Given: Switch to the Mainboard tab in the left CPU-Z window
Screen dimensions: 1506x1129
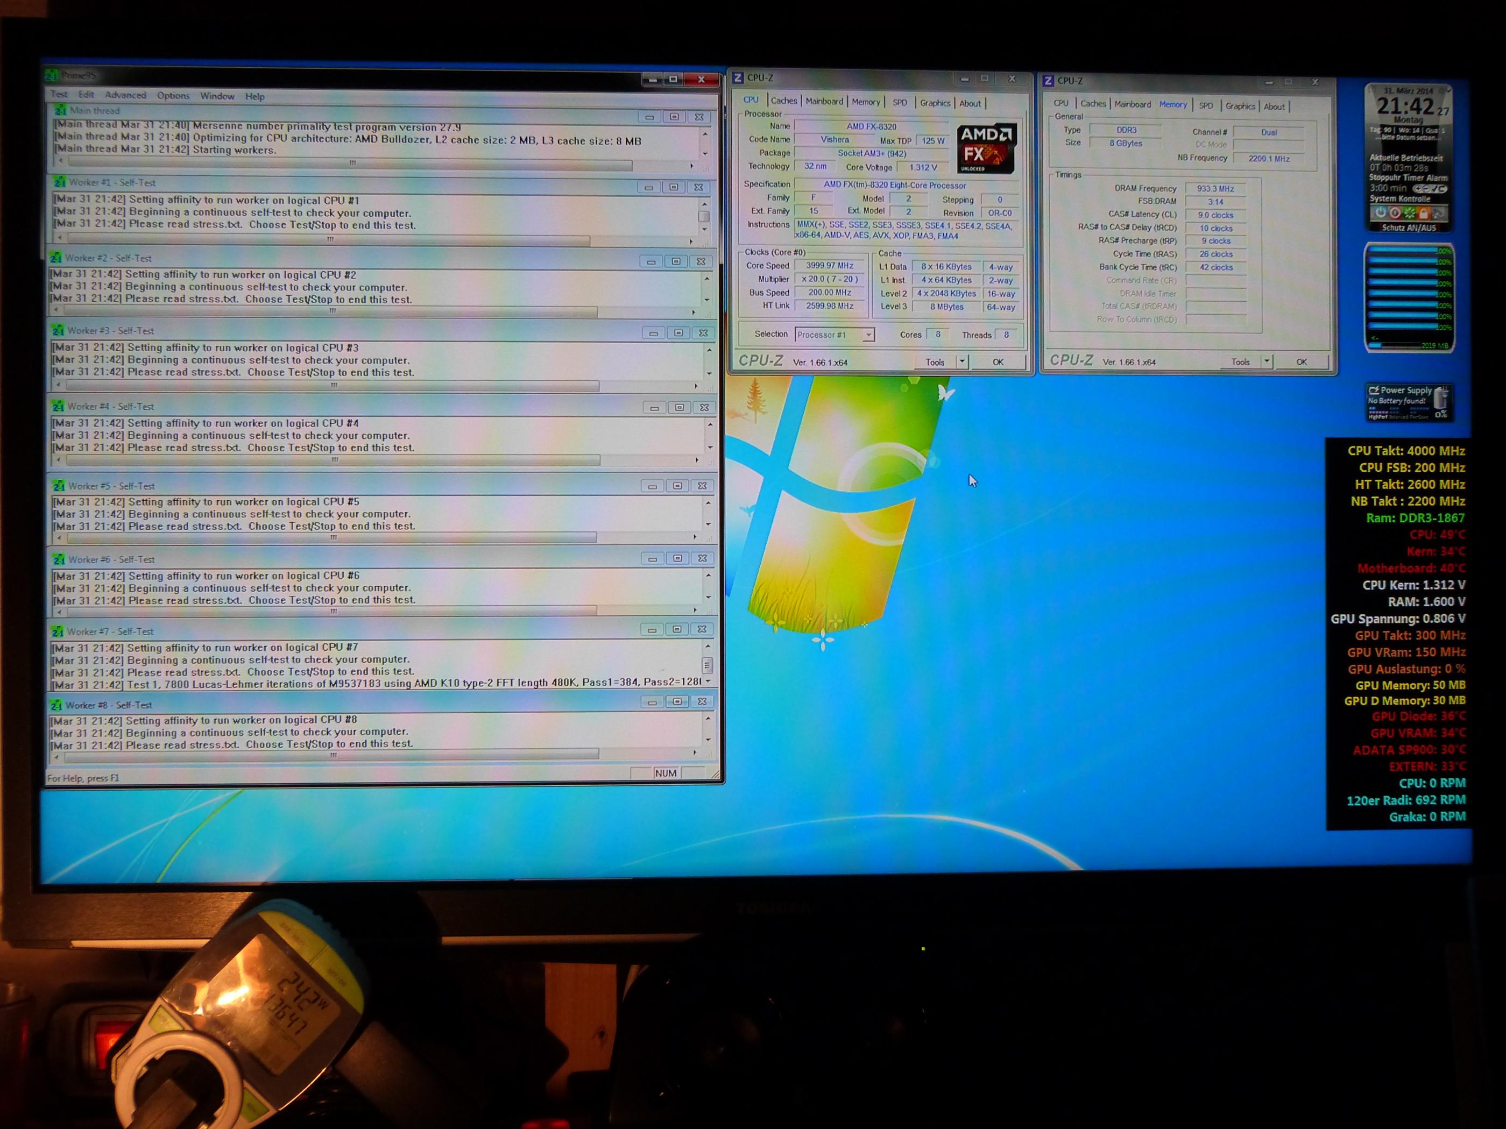Looking at the screenshot, I should pos(824,102).
